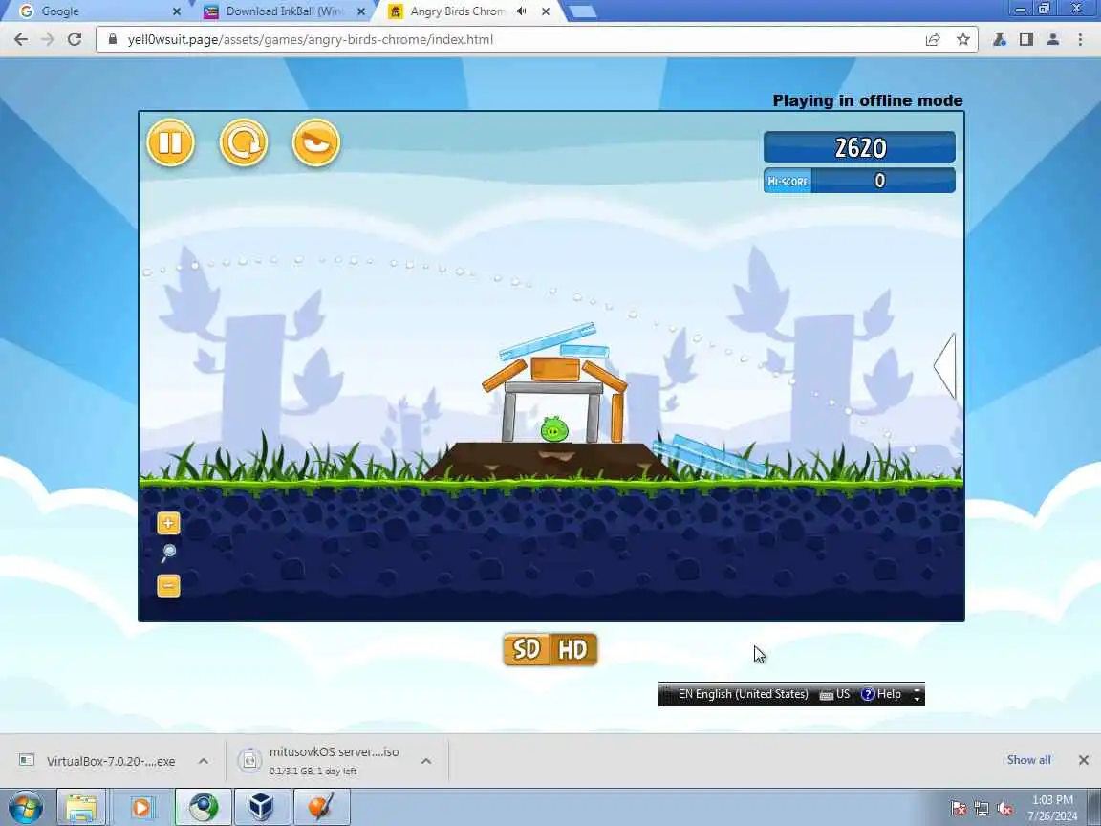The image size is (1101, 826).
Task: Reload the Angry Birds page
Action: (75, 39)
